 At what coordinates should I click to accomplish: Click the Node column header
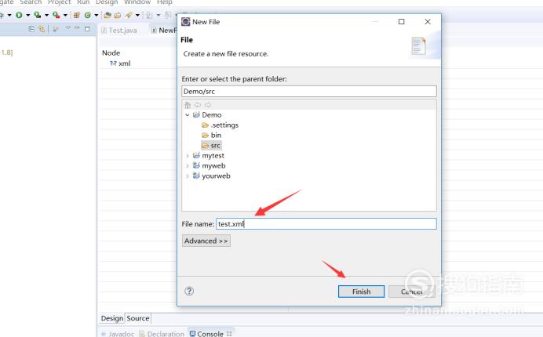tap(111, 53)
